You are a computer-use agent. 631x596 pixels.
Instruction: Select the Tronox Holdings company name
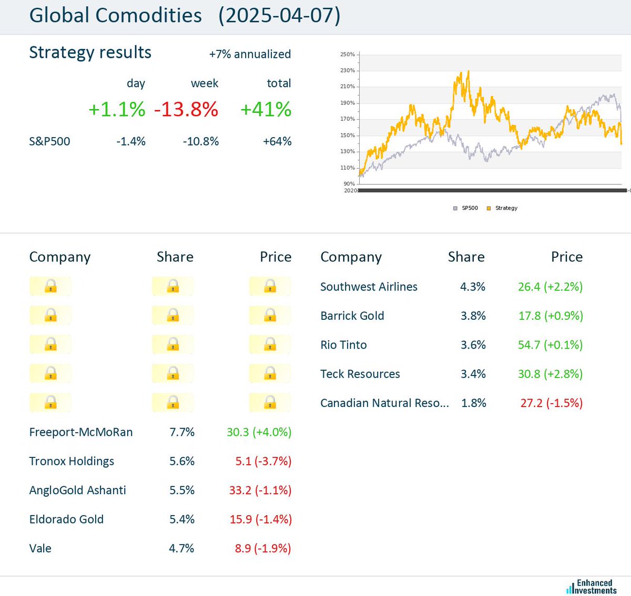click(72, 461)
